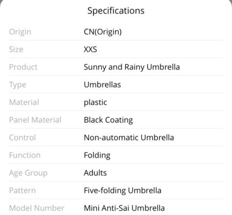Select the Adults value
The image size is (232, 215).
[x=95, y=173]
